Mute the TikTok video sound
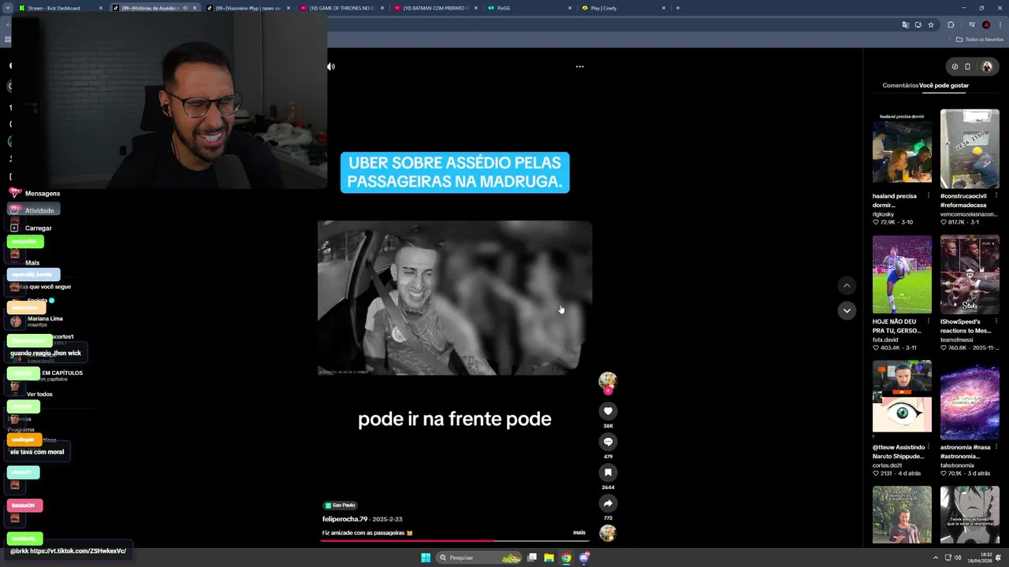This screenshot has height=567, width=1009. click(331, 67)
